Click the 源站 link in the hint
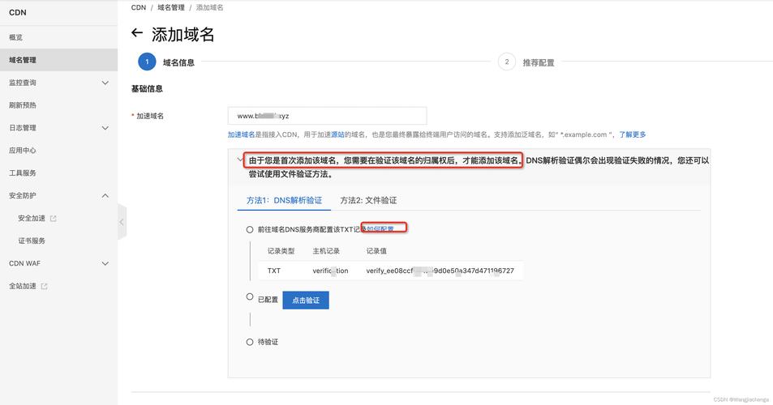 (337, 134)
